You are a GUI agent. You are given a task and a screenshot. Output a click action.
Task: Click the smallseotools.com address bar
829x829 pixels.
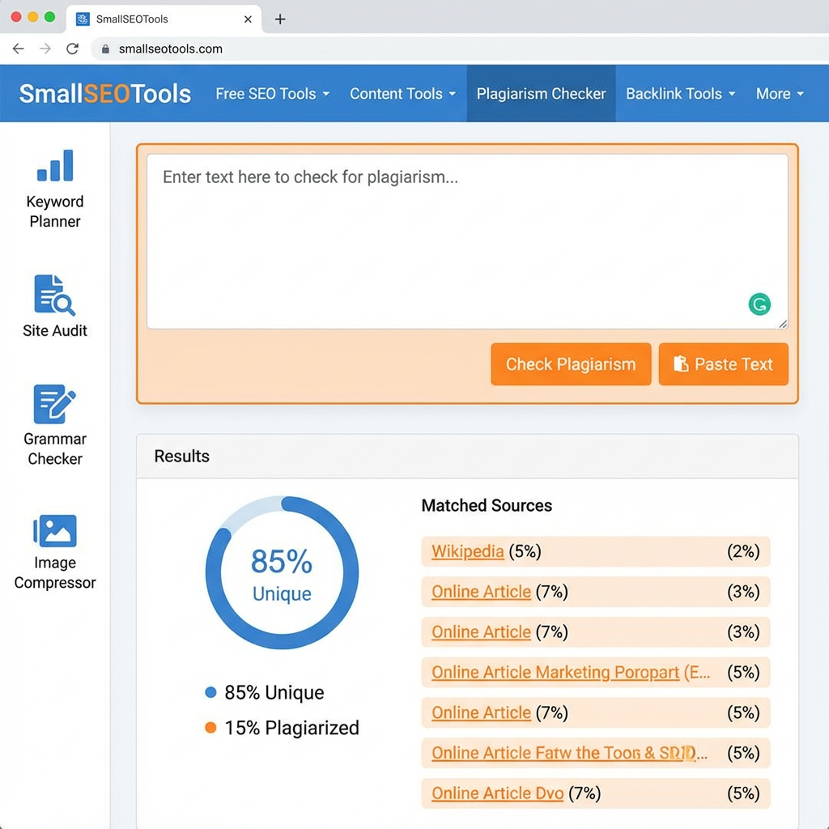pos(460,49)
